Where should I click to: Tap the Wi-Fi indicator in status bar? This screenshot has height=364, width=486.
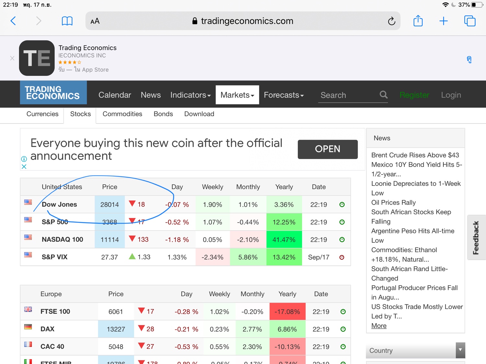pyautogui.click(x=445, y=5)
